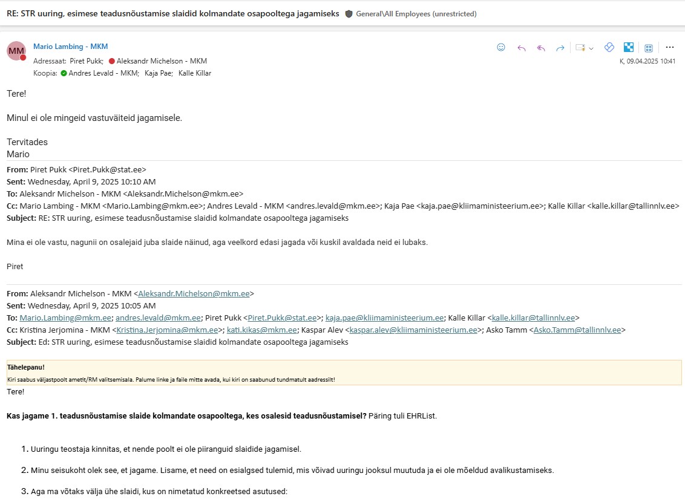Screen dimensions: 685x502
Task: Click 'Sent: Wednesday, April 9, 2025 10:05 AM'
Action: (x=81, y=305)
